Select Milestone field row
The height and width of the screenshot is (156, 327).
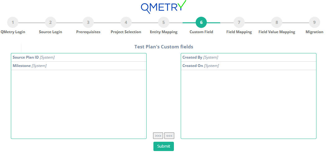pos(79,66)
